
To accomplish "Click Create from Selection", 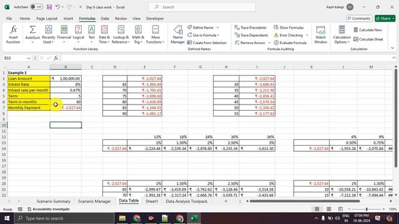I will [206, 43].
